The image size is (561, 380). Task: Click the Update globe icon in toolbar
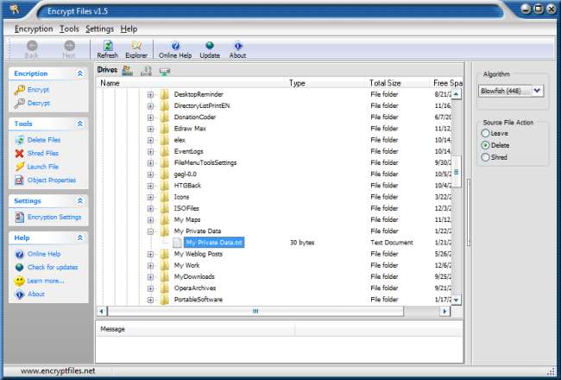click(210, 46)
